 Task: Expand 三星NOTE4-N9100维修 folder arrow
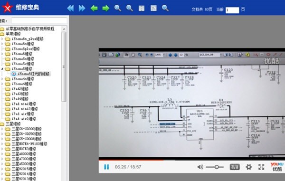(2, 144)
